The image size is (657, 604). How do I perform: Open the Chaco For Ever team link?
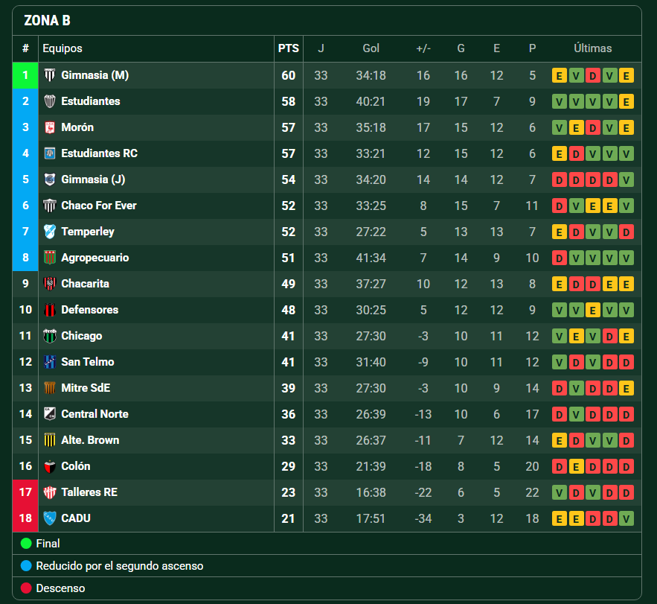click(x=98, y=206)
